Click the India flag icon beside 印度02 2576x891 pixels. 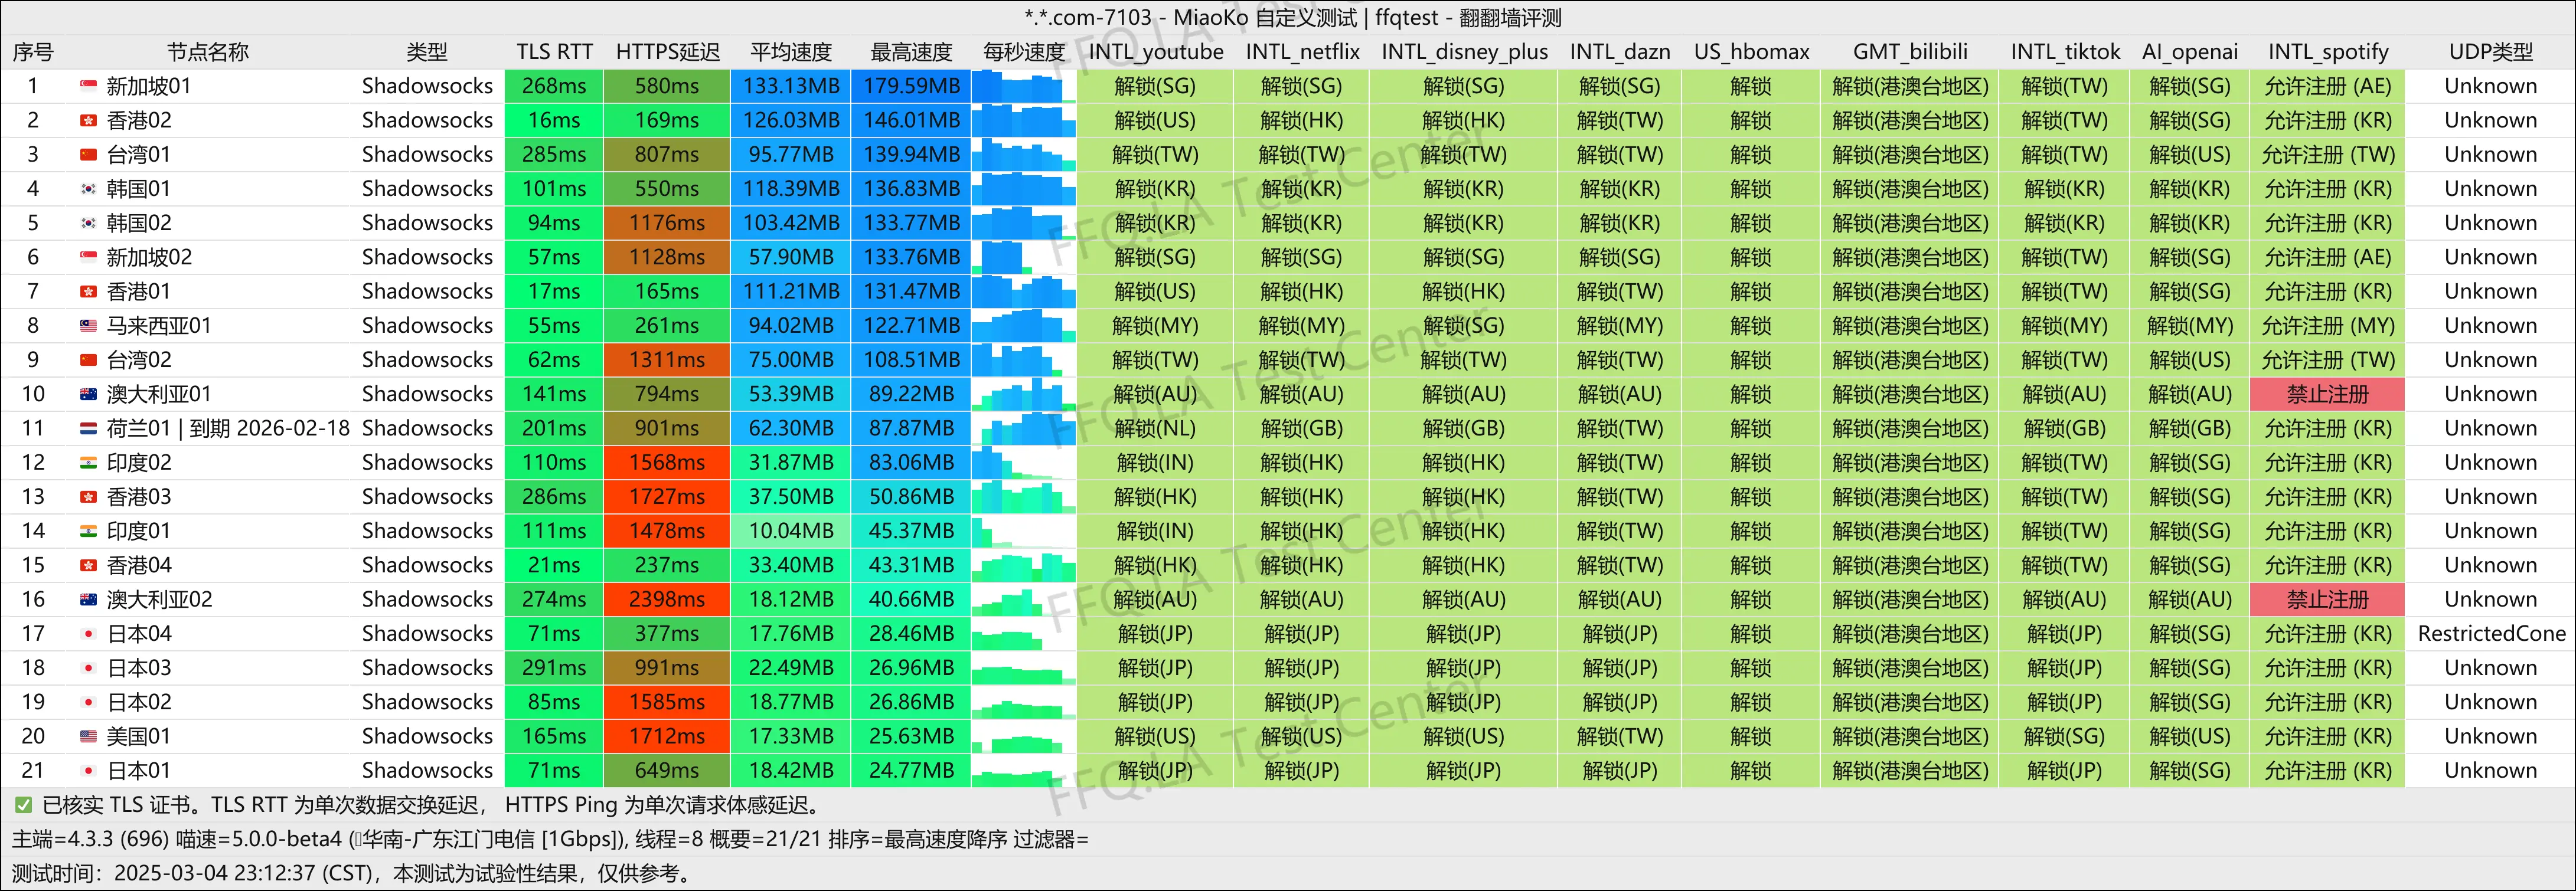[x=88, y=463]
